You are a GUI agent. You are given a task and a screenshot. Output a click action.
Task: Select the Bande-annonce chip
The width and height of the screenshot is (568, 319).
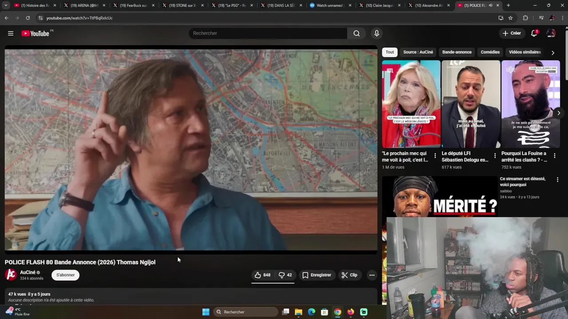[x=457, y=52]
